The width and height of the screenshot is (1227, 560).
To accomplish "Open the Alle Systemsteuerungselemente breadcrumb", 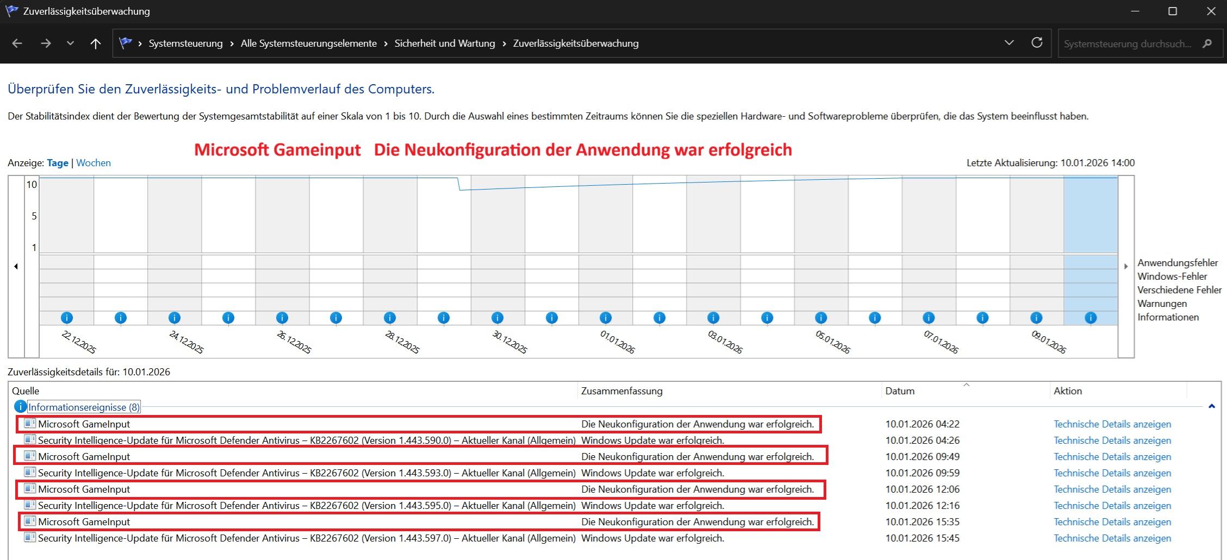I will (309, 43).
